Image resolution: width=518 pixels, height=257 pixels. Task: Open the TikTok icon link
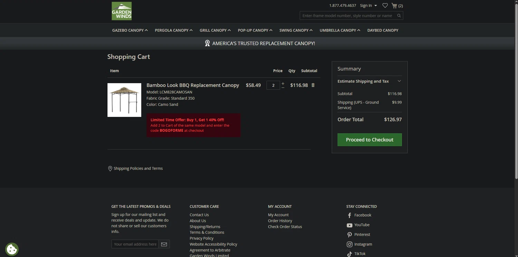point(349,254)
